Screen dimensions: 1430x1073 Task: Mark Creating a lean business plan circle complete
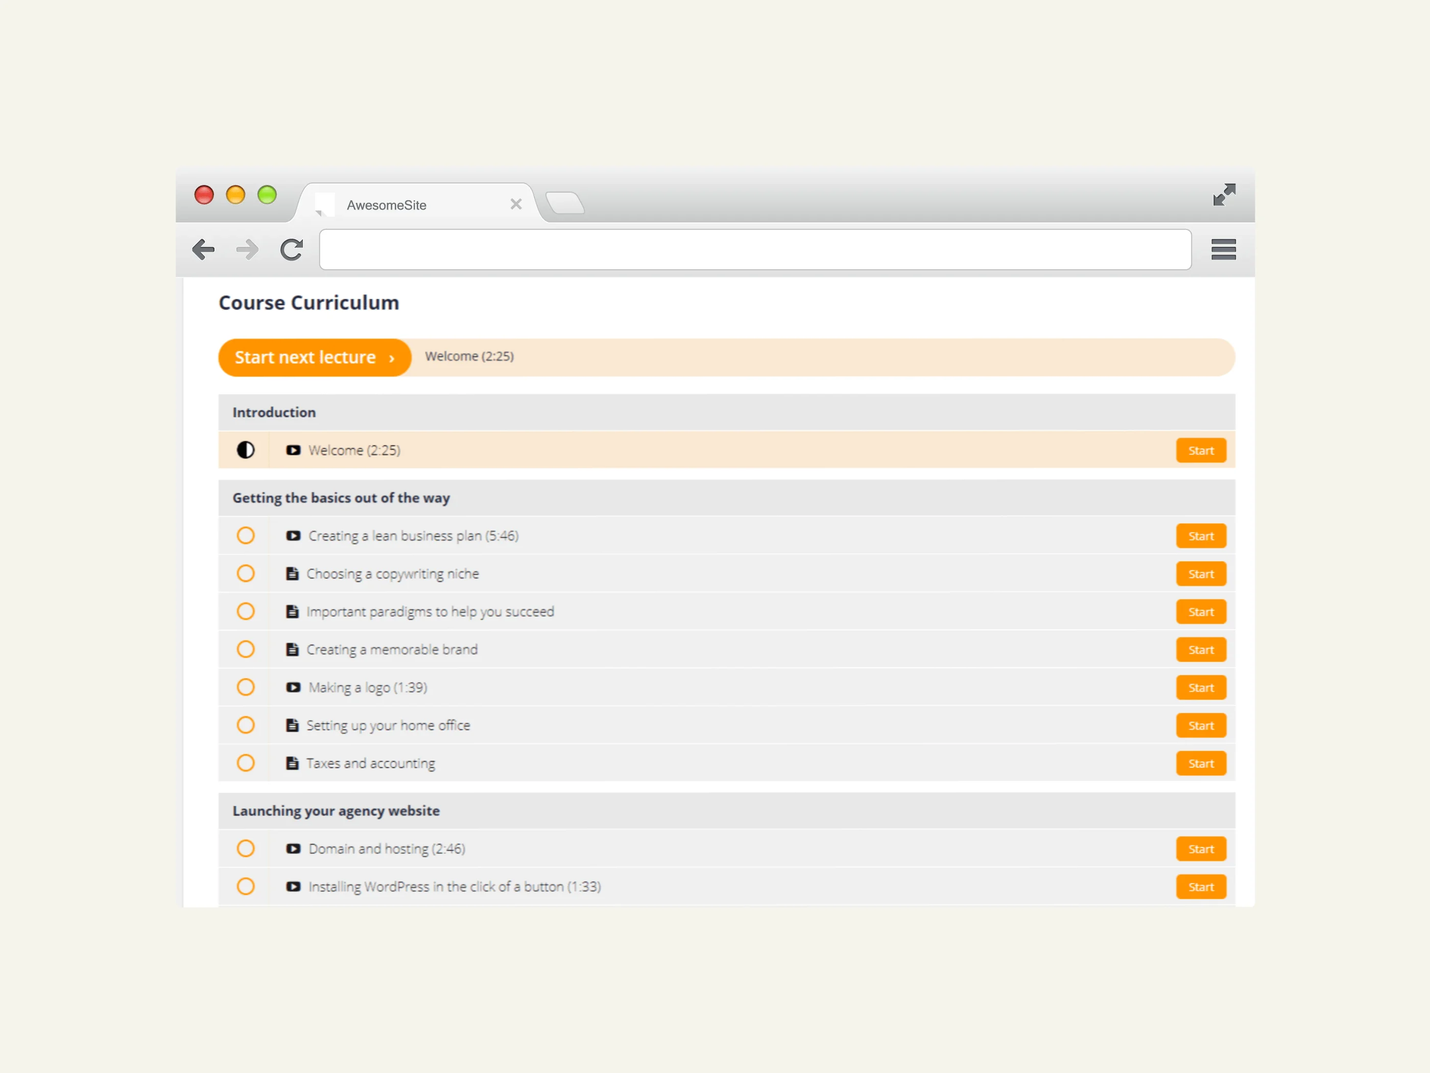(x=246, y=535)
